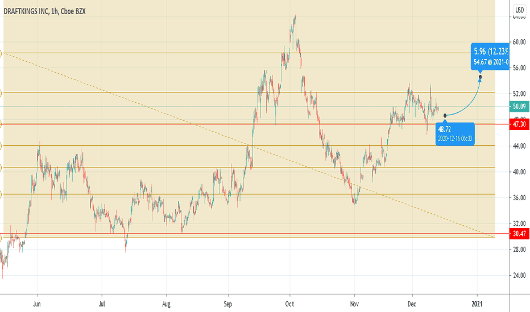
Task: Click the 36.00 price axis label
Action: (x=519, y=197)
